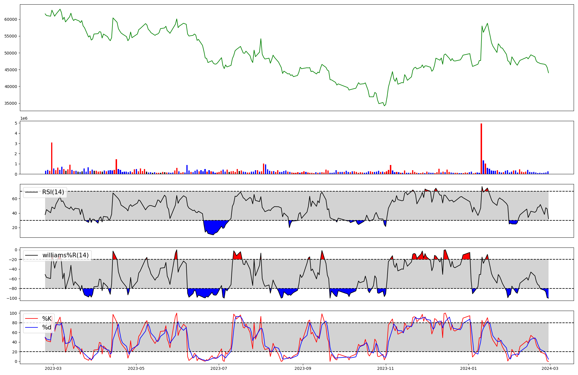The width and height of the screenshot is (578, 375).
Task: Click the 100 tick on the stochastic axis
Action: click(x=13, y=313)
